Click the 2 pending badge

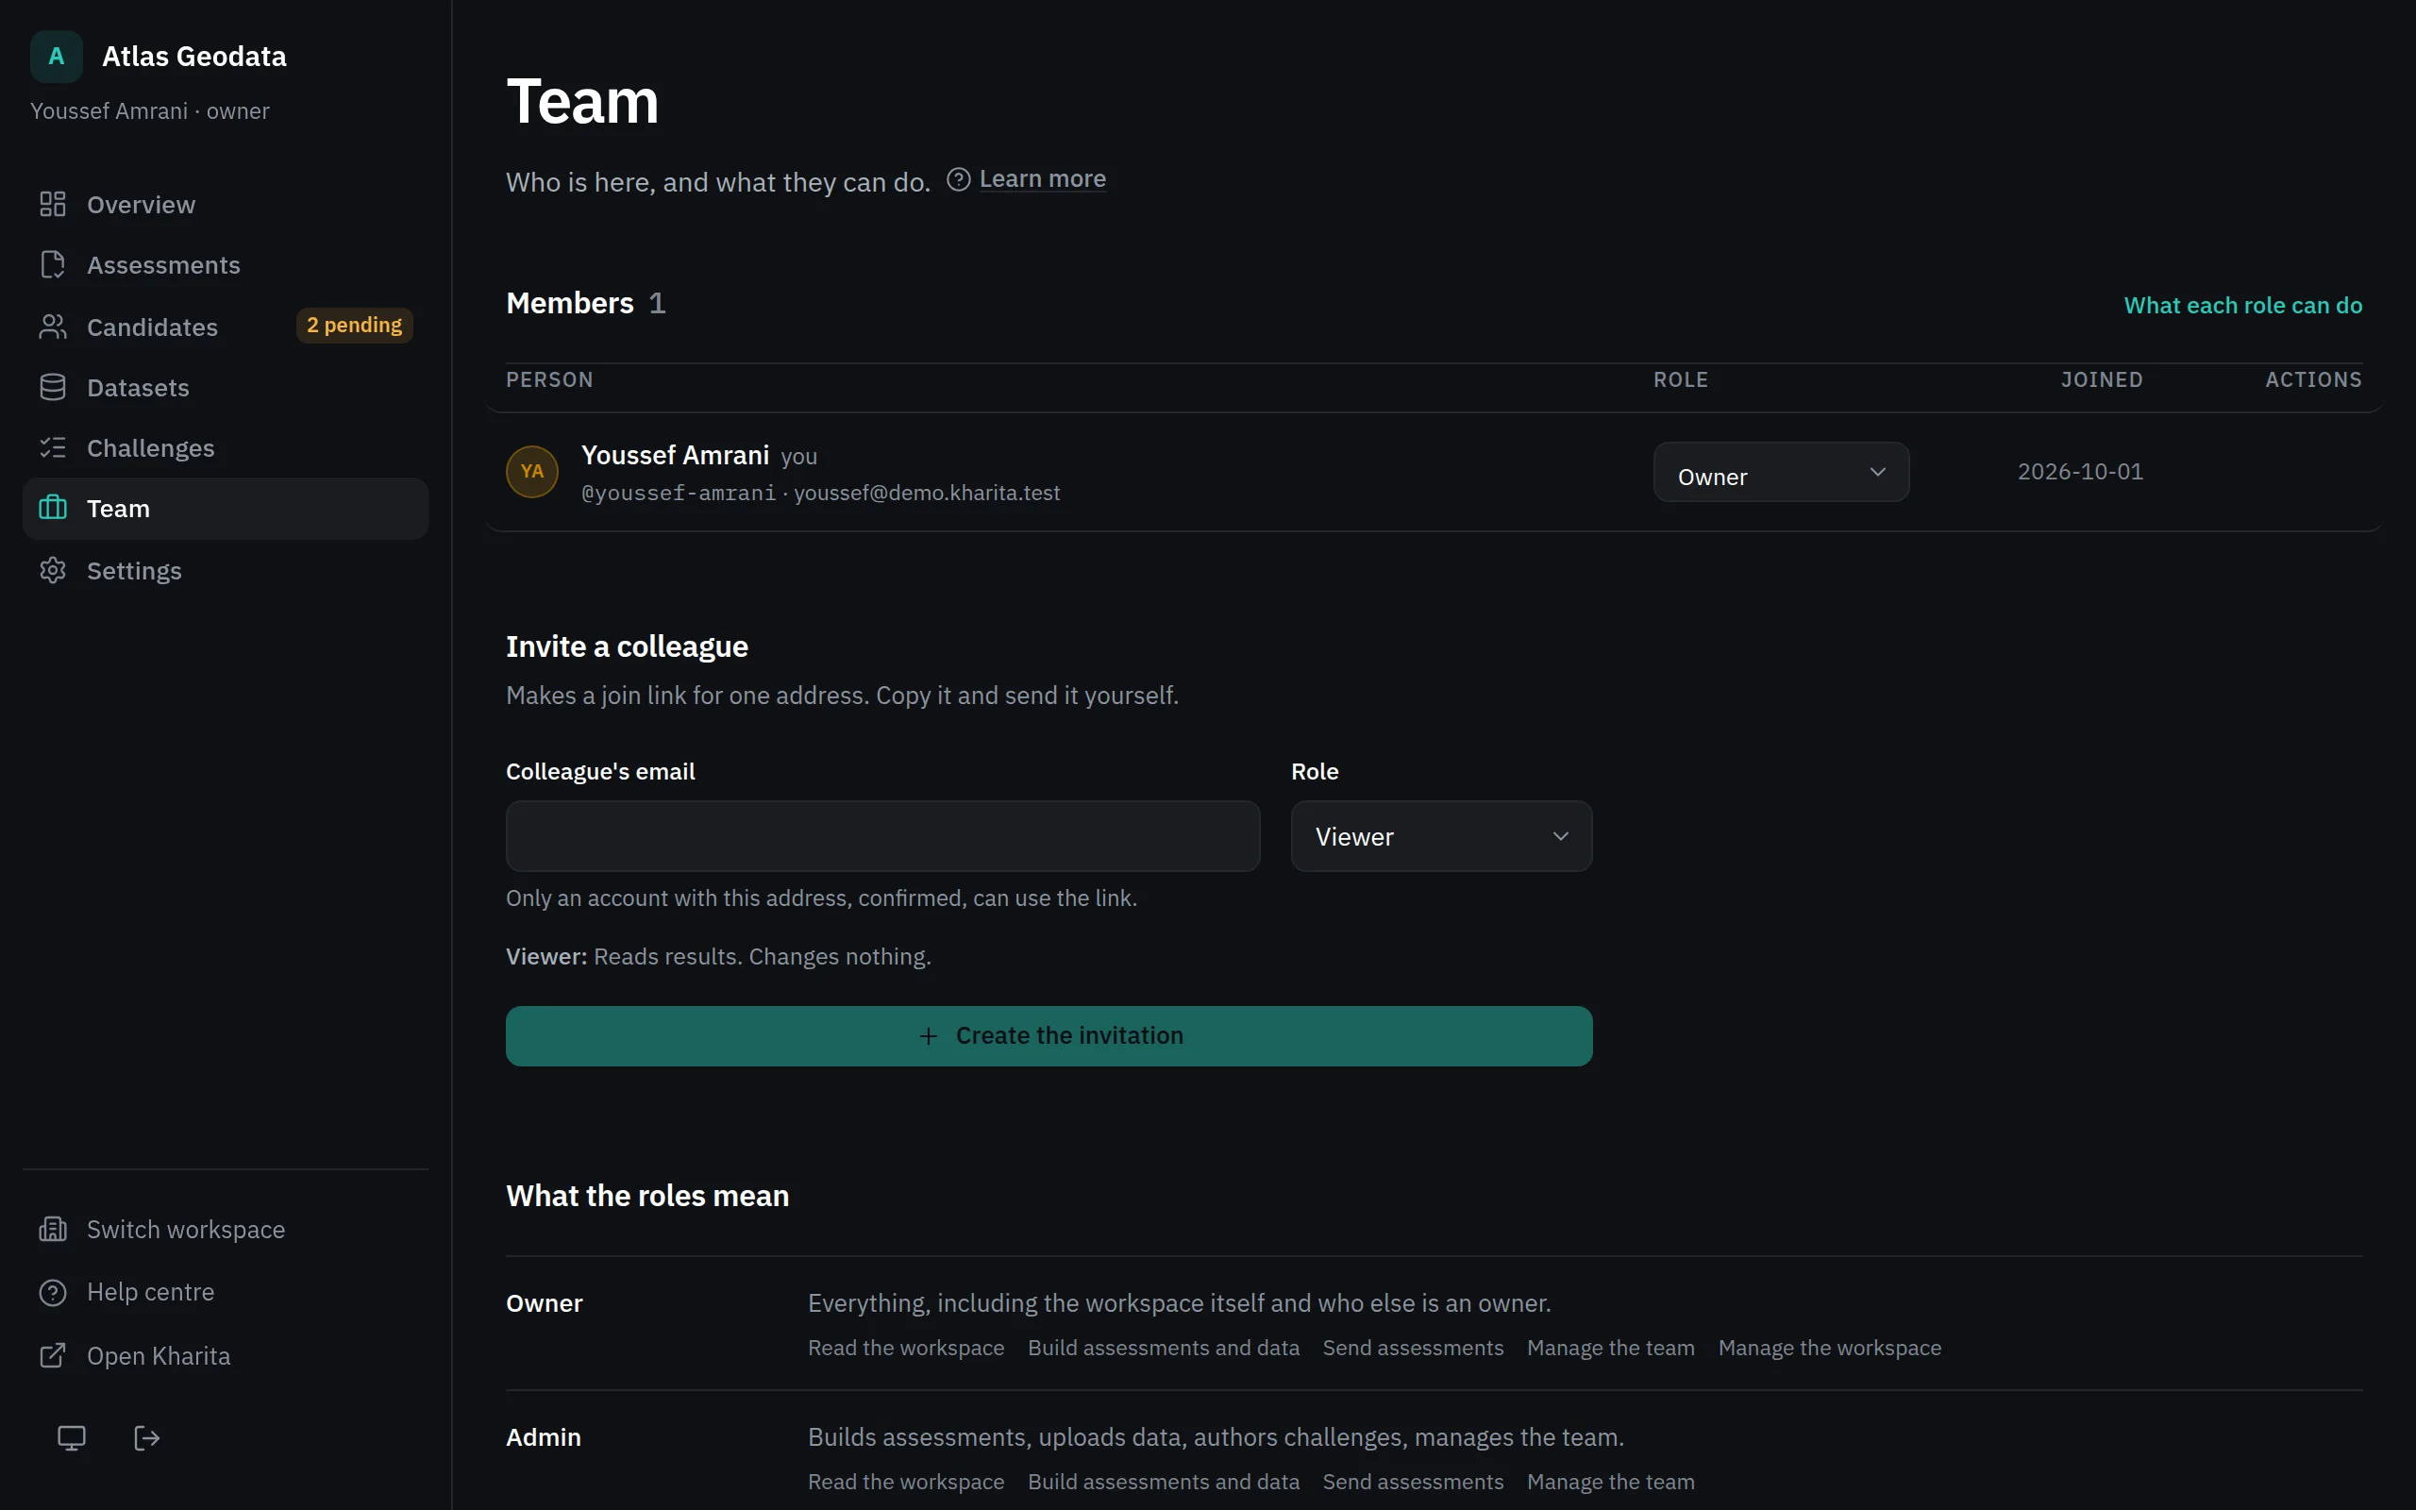pyautogui.click(x=355, y=326)
